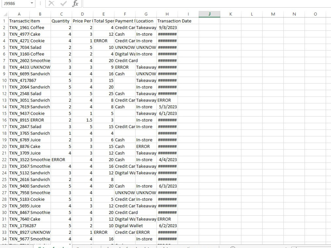Click the ERROR item cell in row 16

tap(40, 120)
